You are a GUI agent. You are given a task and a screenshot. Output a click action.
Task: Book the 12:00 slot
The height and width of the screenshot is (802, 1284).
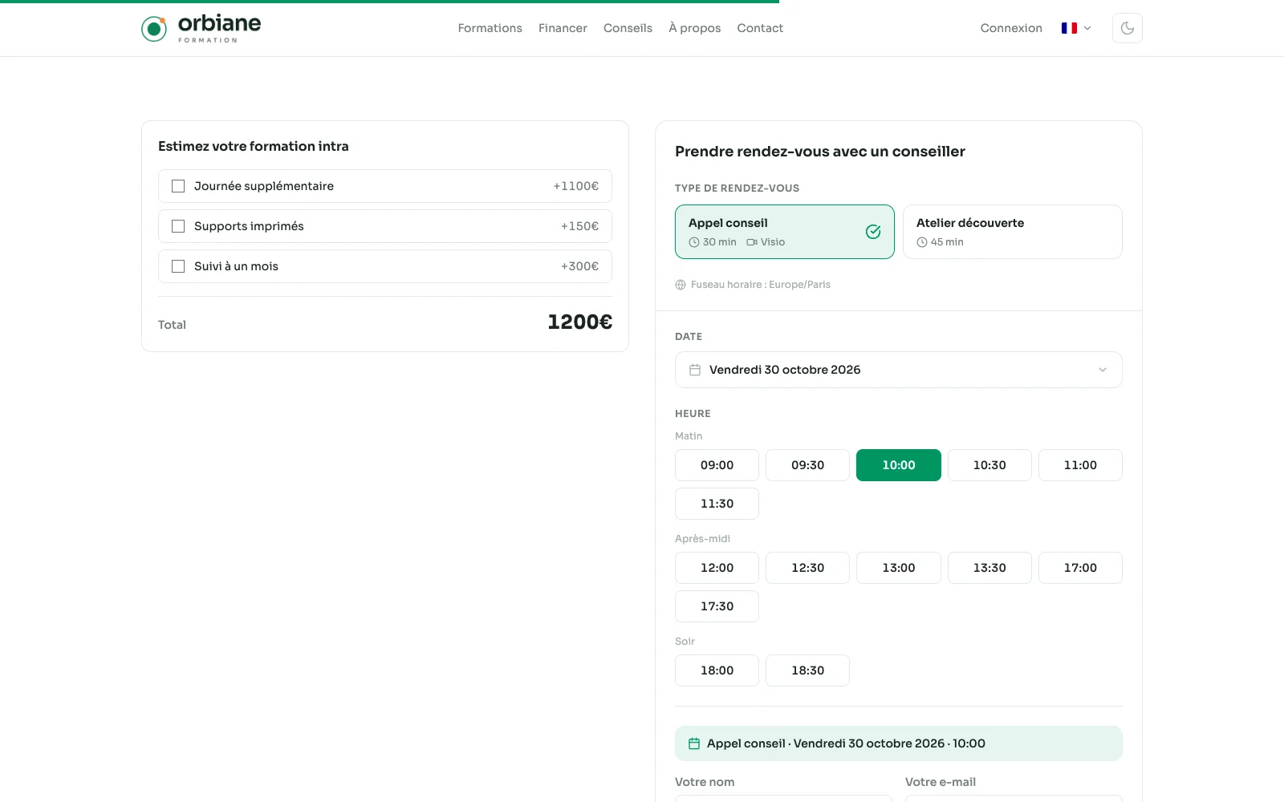(x=717, y=568)
